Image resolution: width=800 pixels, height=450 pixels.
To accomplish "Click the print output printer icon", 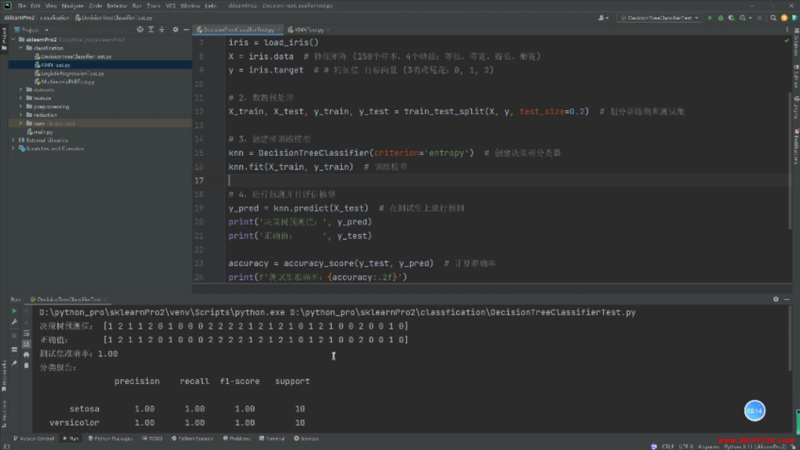I will click(26, 355).
